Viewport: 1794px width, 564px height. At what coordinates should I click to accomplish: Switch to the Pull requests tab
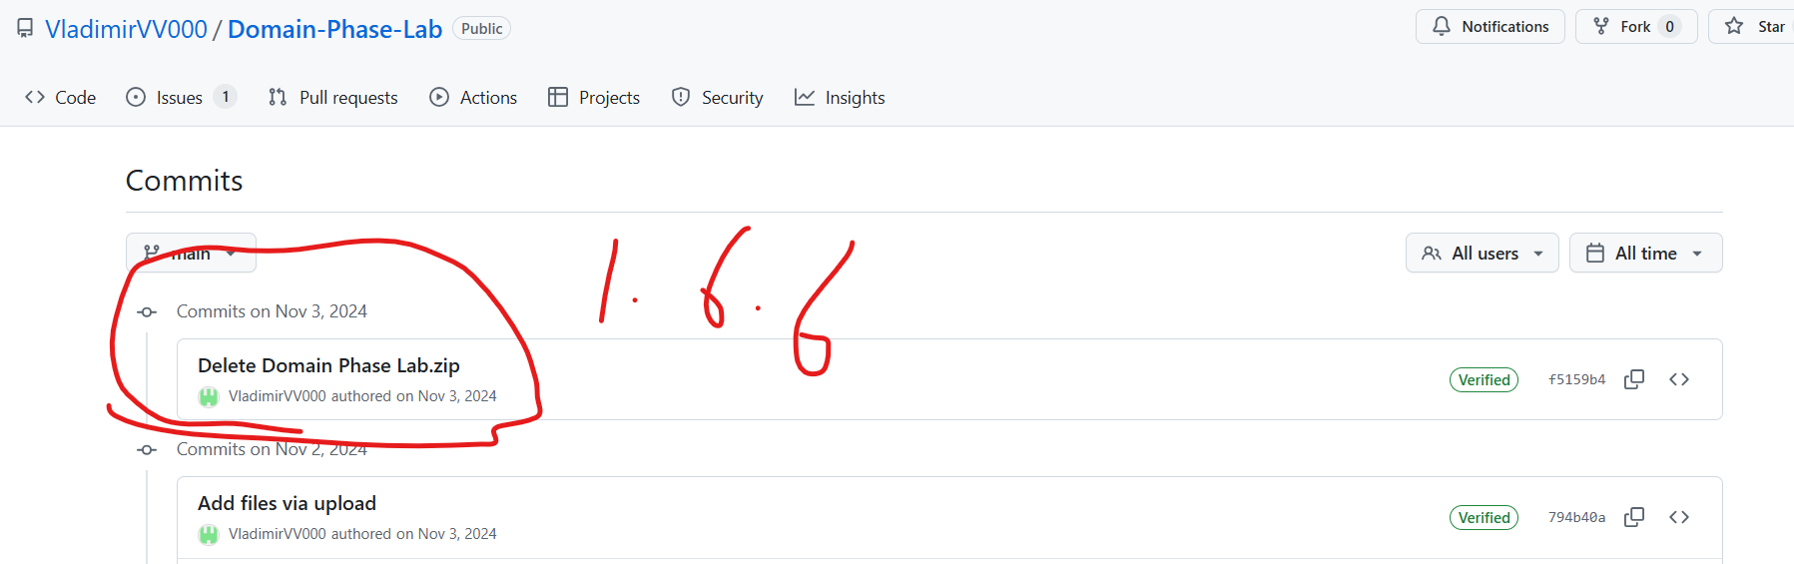pyautogui.click(x=333, y=97)
